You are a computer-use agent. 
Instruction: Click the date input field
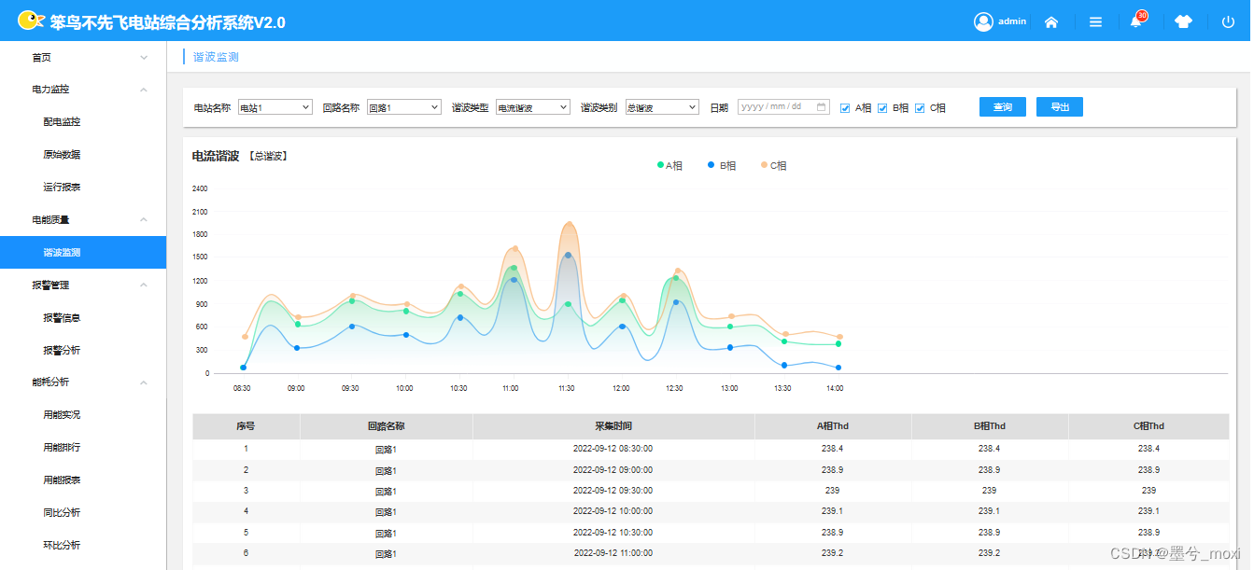pos(783,107)
